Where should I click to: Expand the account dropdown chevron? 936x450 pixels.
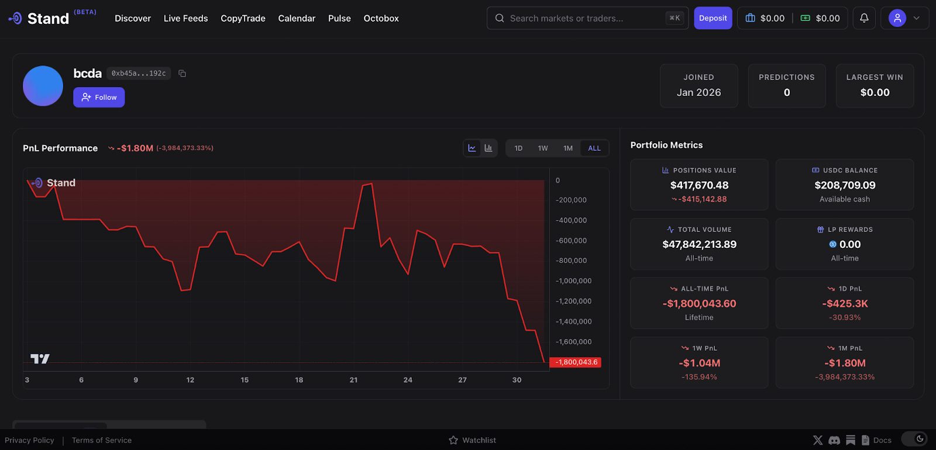pyautogui.click(x=917, y=18)
